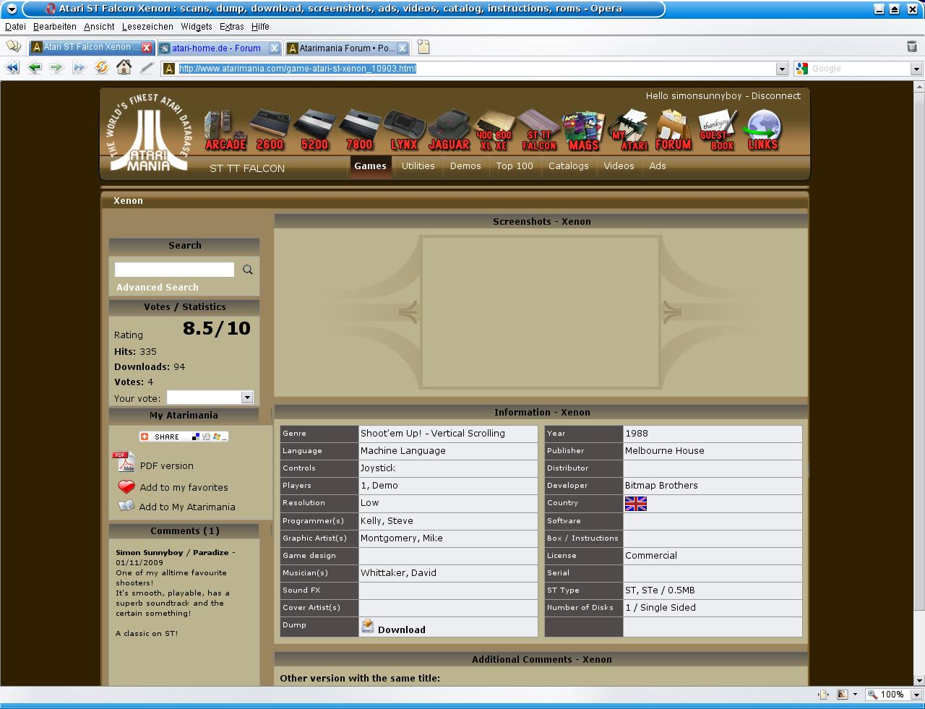Open the Atari 7800 console icon

[359, 130]
